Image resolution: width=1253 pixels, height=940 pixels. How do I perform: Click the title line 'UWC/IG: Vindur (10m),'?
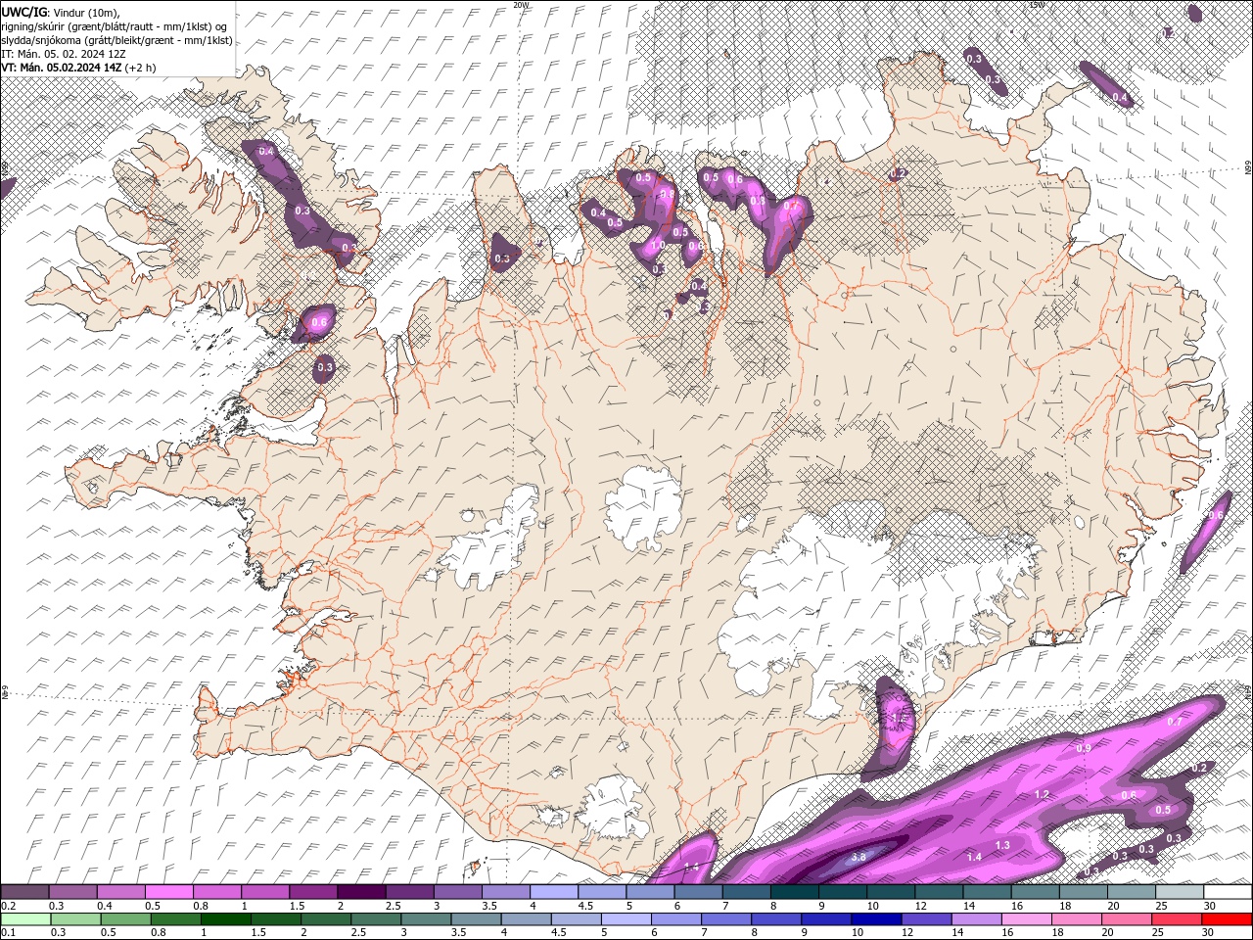coord(59,12)
